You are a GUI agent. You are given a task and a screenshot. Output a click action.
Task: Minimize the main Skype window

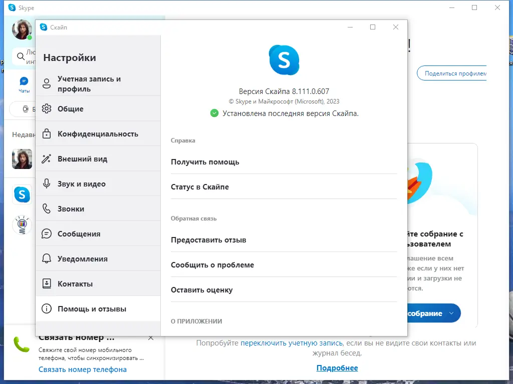tap(452, 7)
